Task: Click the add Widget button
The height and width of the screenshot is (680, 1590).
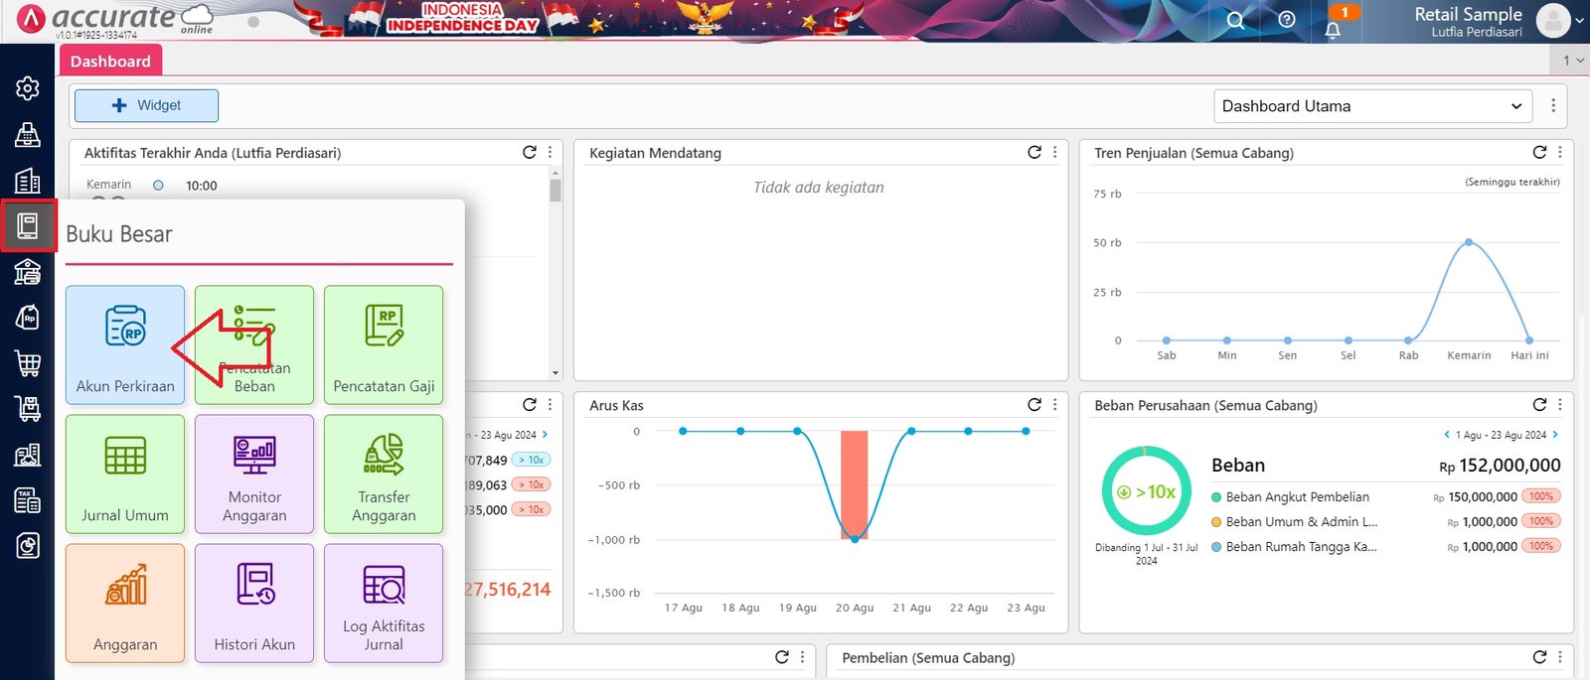Action: point(146,105)
